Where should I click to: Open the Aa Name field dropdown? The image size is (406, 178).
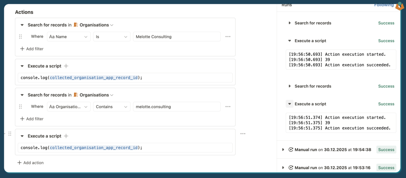click(69, 36)
